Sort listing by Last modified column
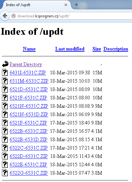Image resolution: width=132 pixels, height=182 pixels. click(x=70, y=49)
